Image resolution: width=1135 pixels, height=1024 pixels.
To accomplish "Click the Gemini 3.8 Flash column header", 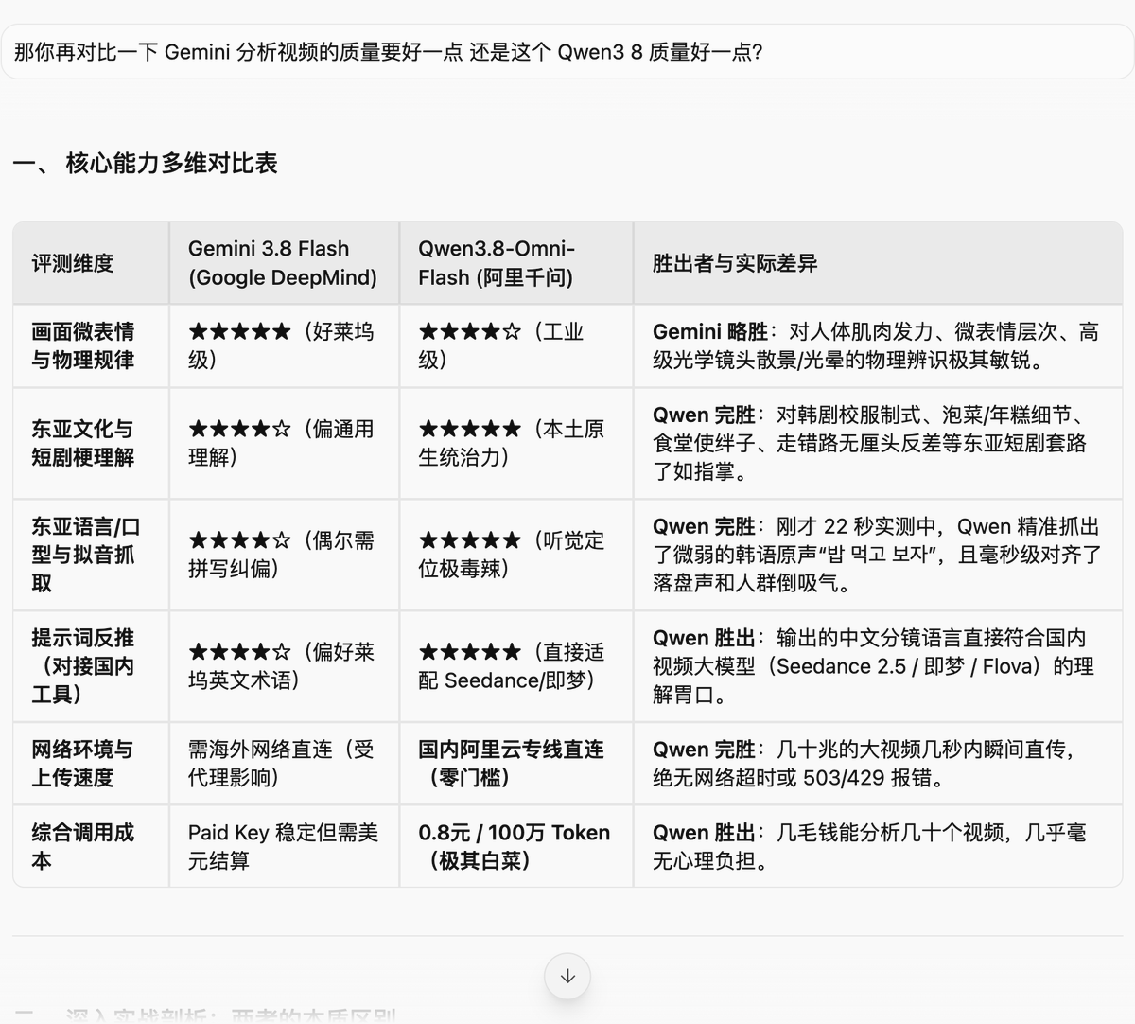I will pos(284,263).
